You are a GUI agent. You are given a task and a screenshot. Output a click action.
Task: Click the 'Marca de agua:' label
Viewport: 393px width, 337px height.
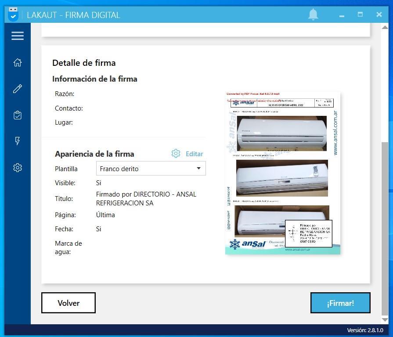(x=69, y=247)
